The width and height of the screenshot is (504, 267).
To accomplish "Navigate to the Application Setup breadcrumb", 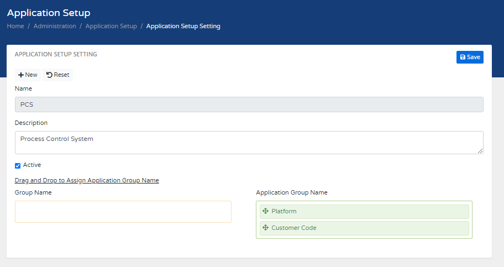I will click(111, 26).
